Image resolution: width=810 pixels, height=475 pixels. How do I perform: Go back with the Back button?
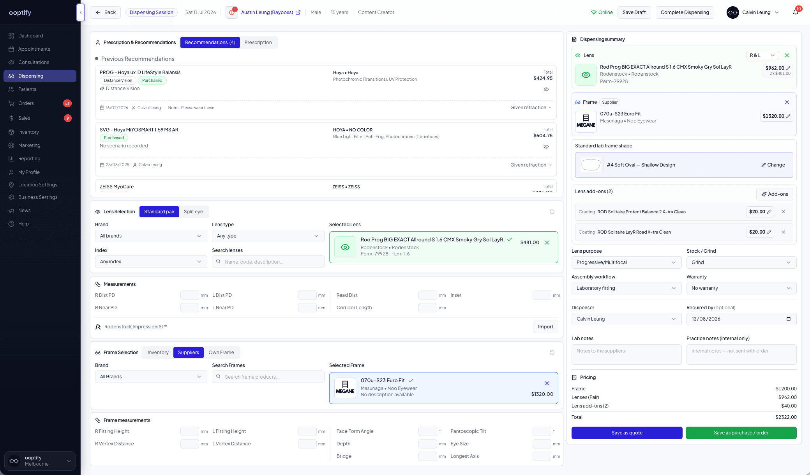coord(106,12)
